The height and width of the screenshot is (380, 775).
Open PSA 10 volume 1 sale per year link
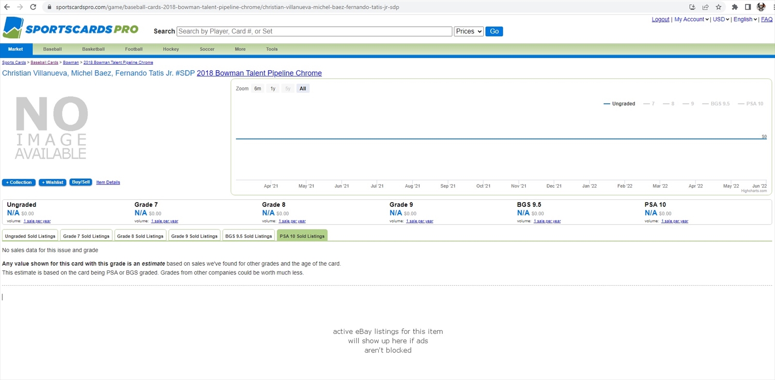click(675, 221)
